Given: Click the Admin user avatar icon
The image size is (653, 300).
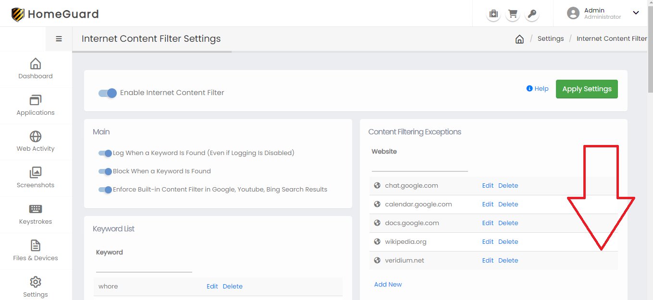Looking at the screenshot, I should [x=573, y=13].
